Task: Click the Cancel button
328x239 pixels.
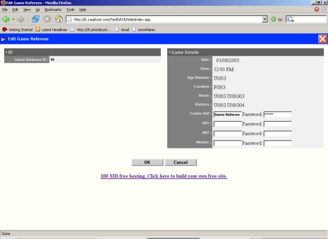Action: 181,162
